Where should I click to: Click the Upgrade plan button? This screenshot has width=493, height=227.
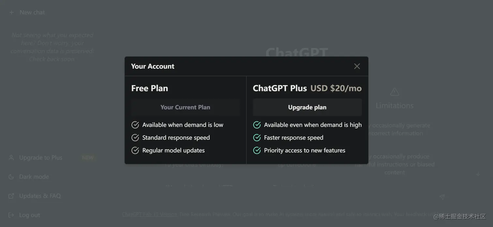point(307,107)
